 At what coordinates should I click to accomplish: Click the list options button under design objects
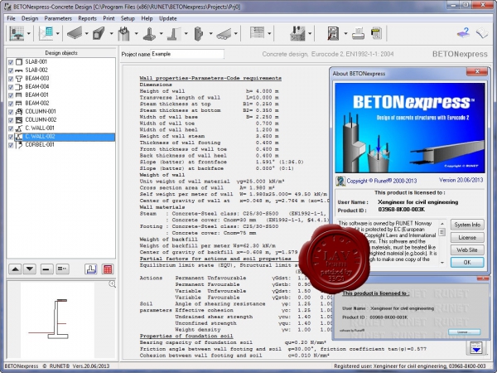tap(62, 269)
